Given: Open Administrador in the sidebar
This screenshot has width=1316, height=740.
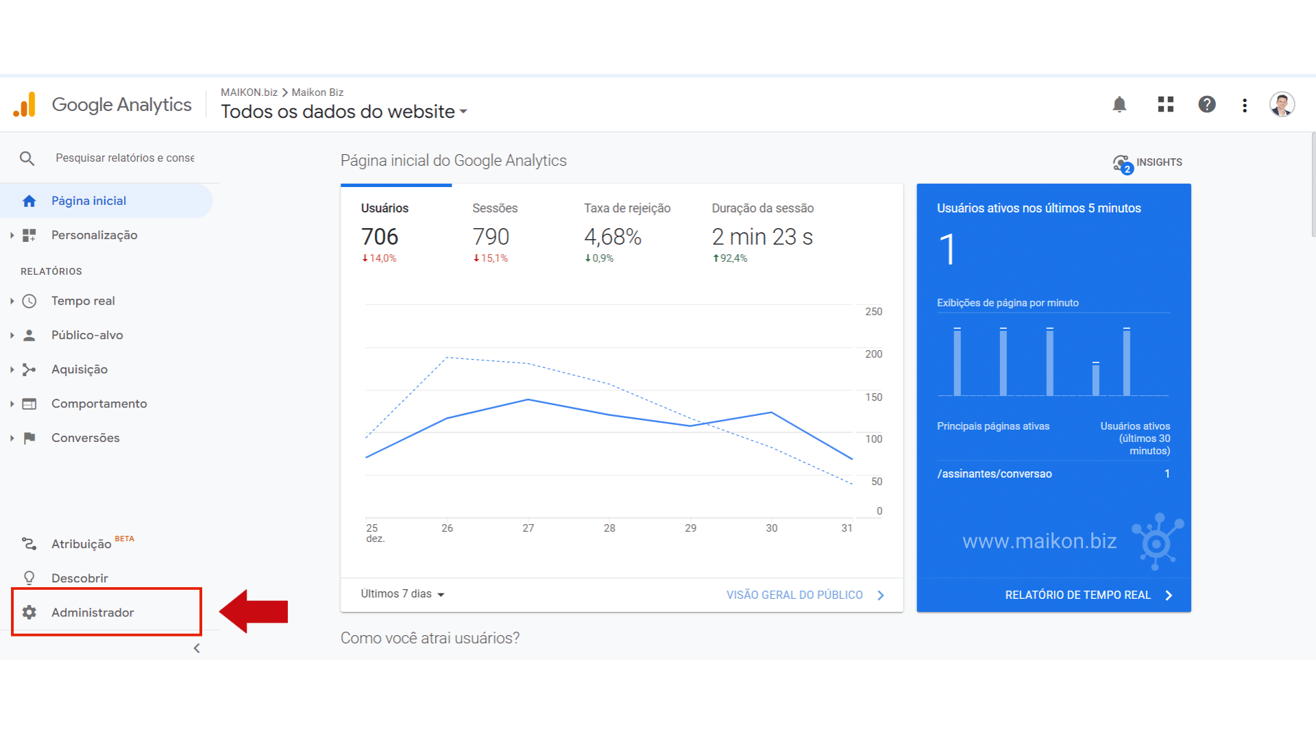Looking at the screenshot, I should 106,612.
